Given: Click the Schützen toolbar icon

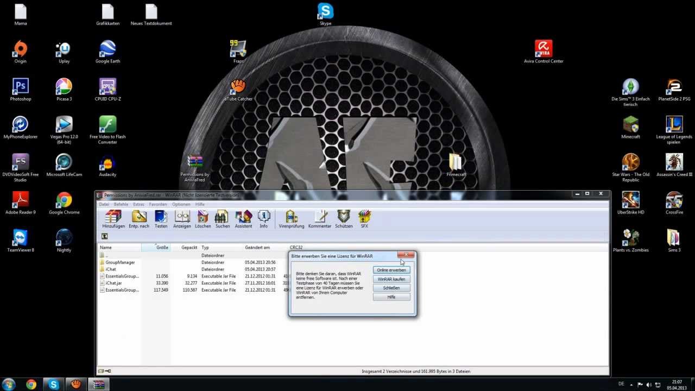Looking at the screenshot, I should pos(344,219).
